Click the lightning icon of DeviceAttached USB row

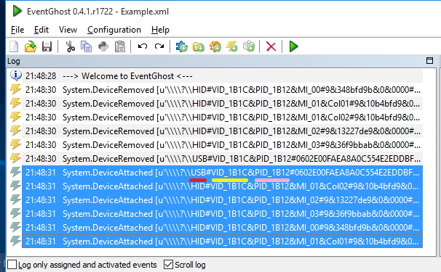pos(15,172)
